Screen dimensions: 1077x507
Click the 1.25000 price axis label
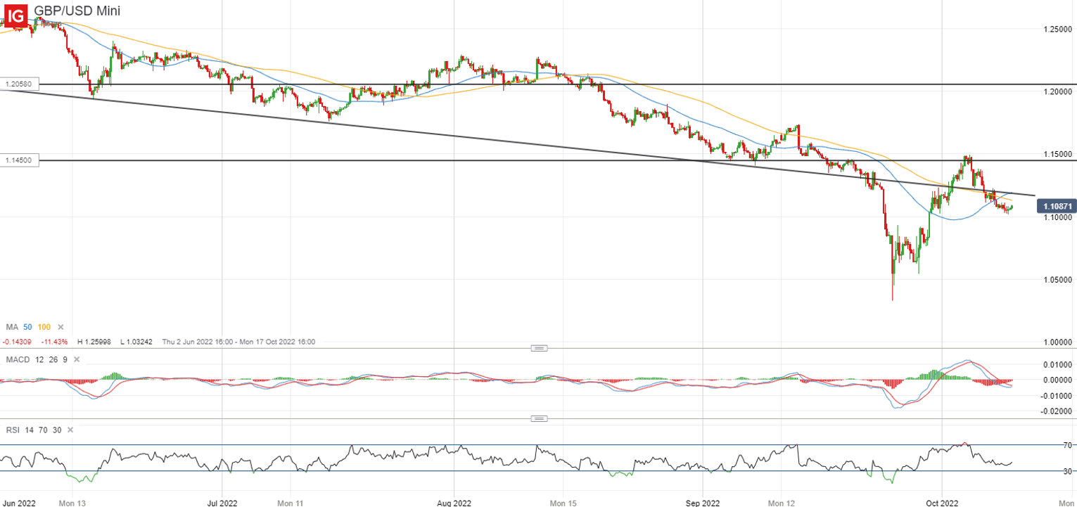[1058, 29]
